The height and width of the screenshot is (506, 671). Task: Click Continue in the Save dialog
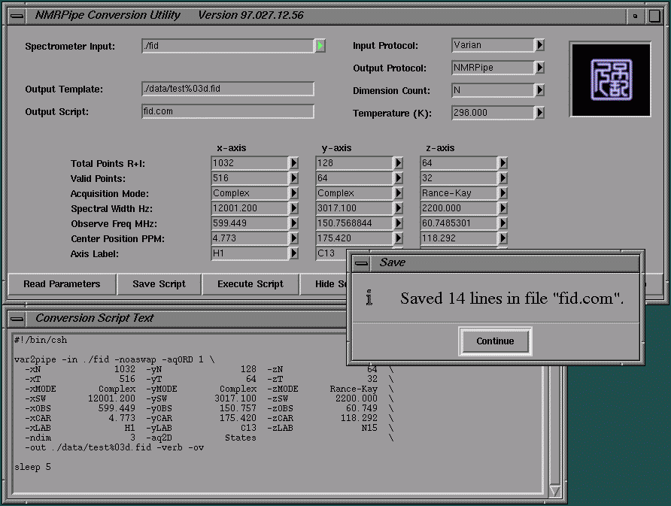pyautogui.click(x=495, y=341)
